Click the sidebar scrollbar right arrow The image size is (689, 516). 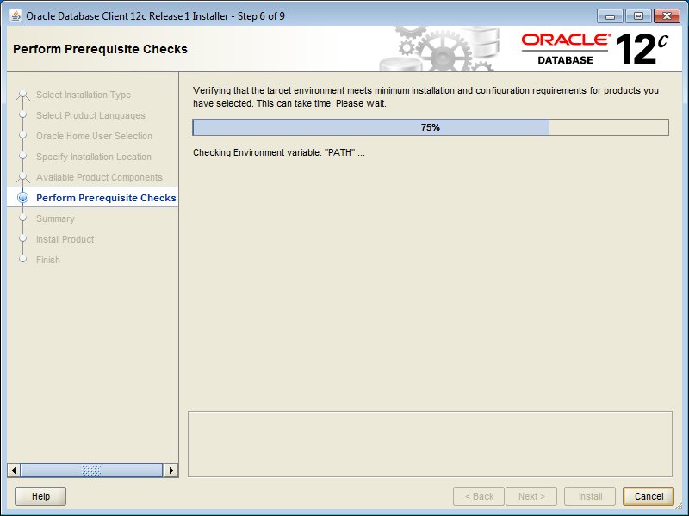point(171,470)
